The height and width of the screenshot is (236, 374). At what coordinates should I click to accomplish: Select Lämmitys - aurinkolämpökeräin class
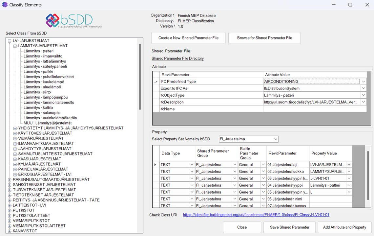(50, 118)
